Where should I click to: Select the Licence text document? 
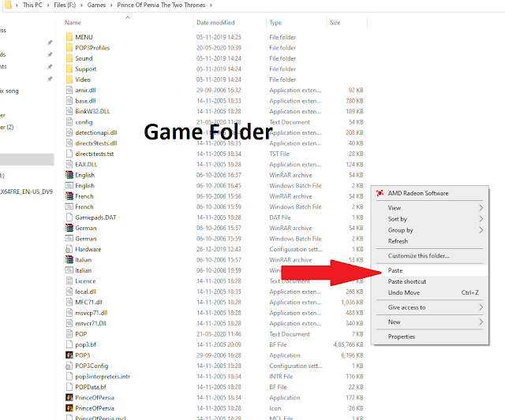(85, 281)
